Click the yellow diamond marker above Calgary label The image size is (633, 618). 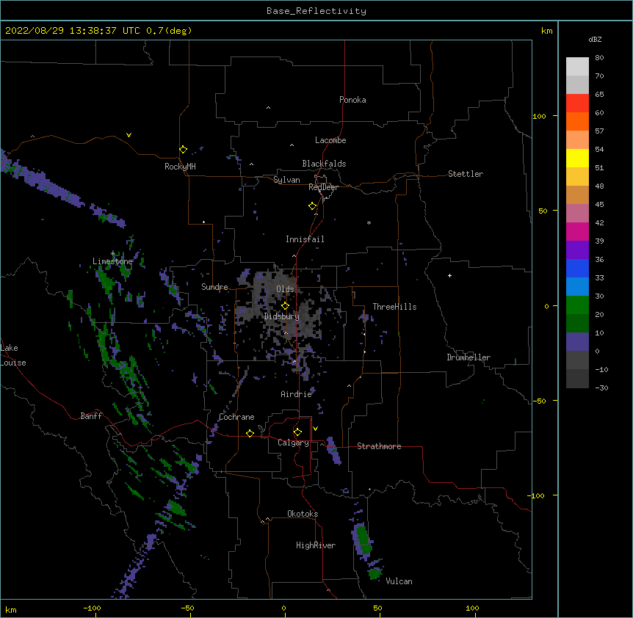(297, 432)
